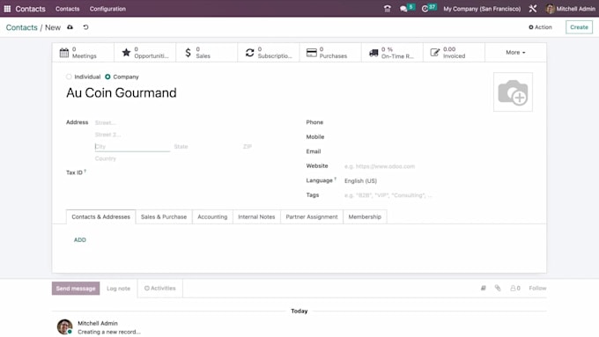Open the VoIP phone icon in top bar
Viewport: 599px width, 337px height.
coord(387,9)
